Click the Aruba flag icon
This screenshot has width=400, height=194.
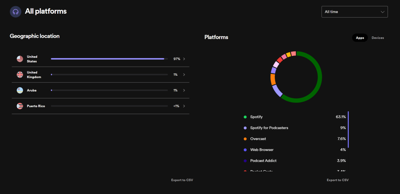coord(20,90)
